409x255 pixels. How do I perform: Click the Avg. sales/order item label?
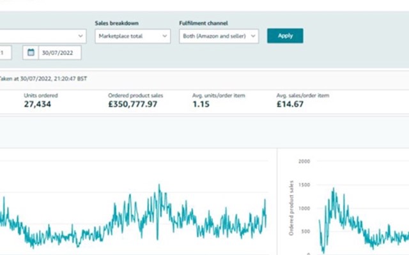point(303,96)
